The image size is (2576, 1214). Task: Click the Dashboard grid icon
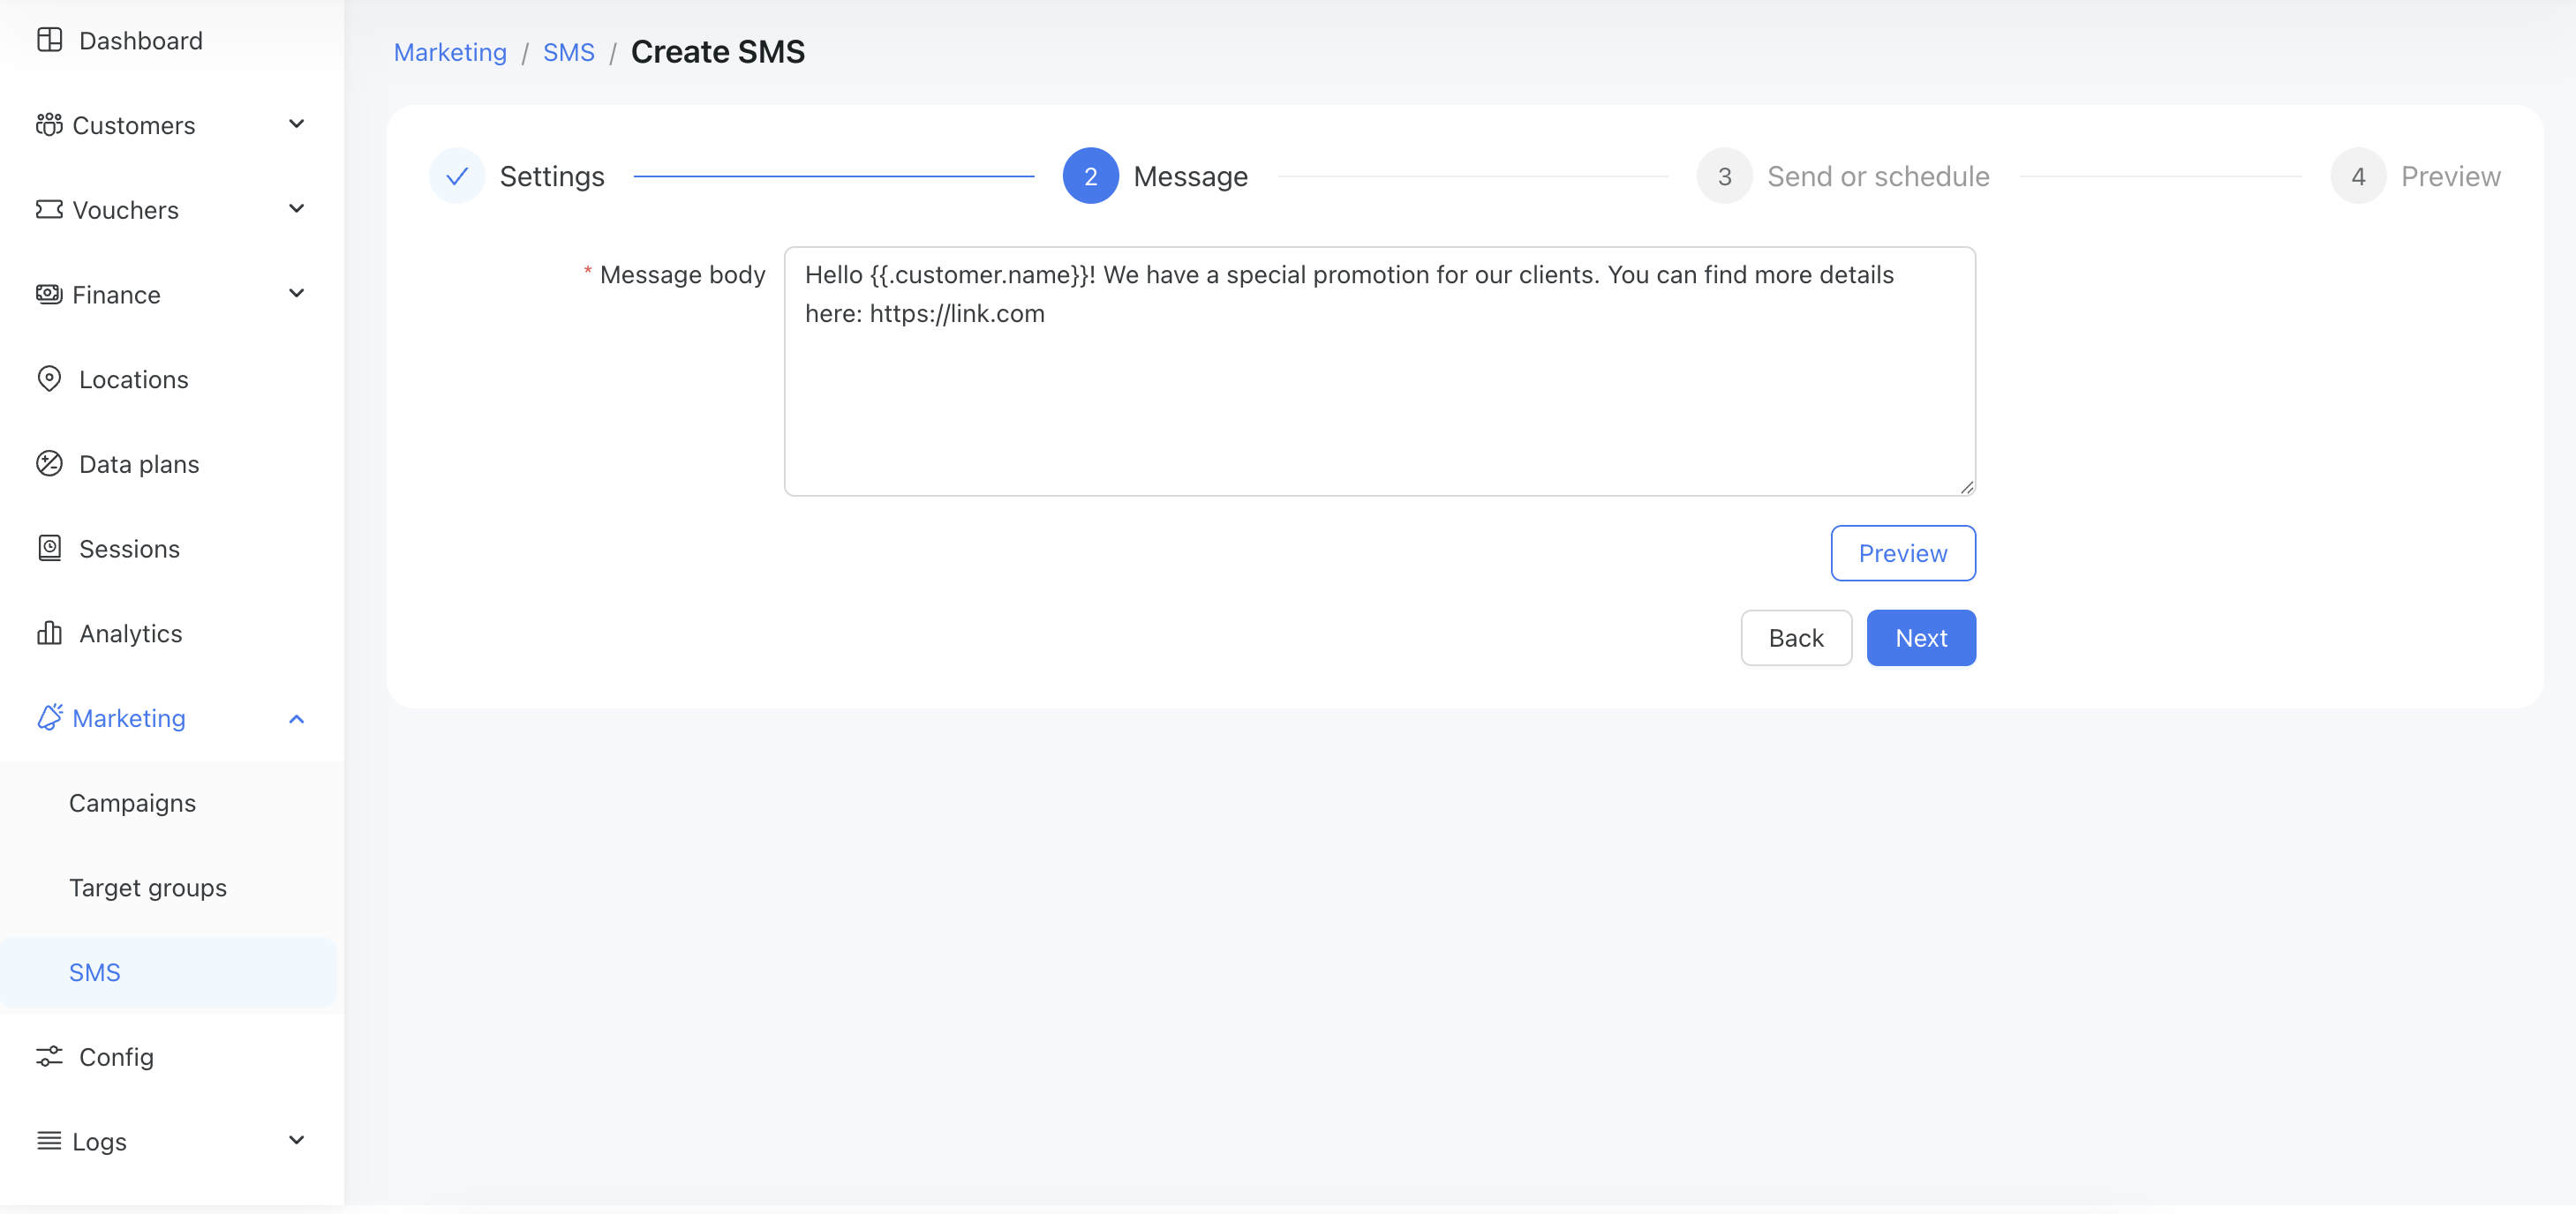click(x=49, y=40)
